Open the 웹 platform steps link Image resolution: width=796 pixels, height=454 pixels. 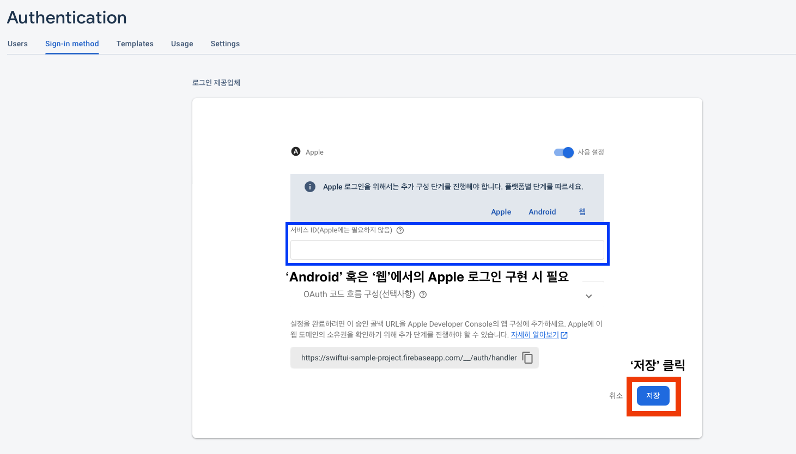582,212
